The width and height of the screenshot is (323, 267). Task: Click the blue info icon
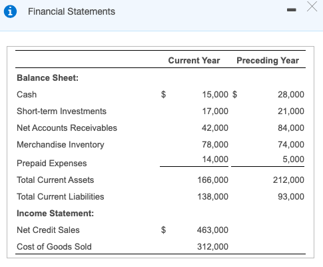[x=10, y=11]
